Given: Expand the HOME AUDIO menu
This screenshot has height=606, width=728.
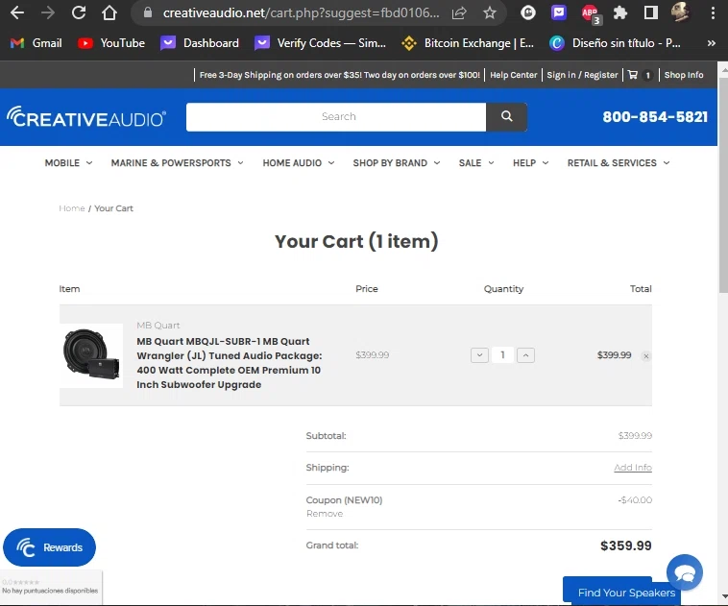Looking at the screenshot, I should (298, 163).
